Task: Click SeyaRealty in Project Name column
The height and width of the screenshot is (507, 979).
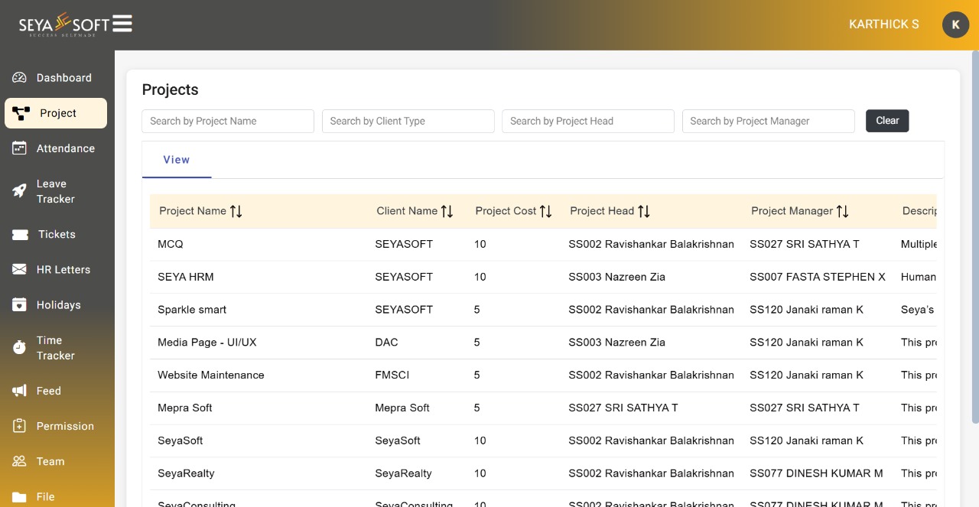Action: [186, 473]
